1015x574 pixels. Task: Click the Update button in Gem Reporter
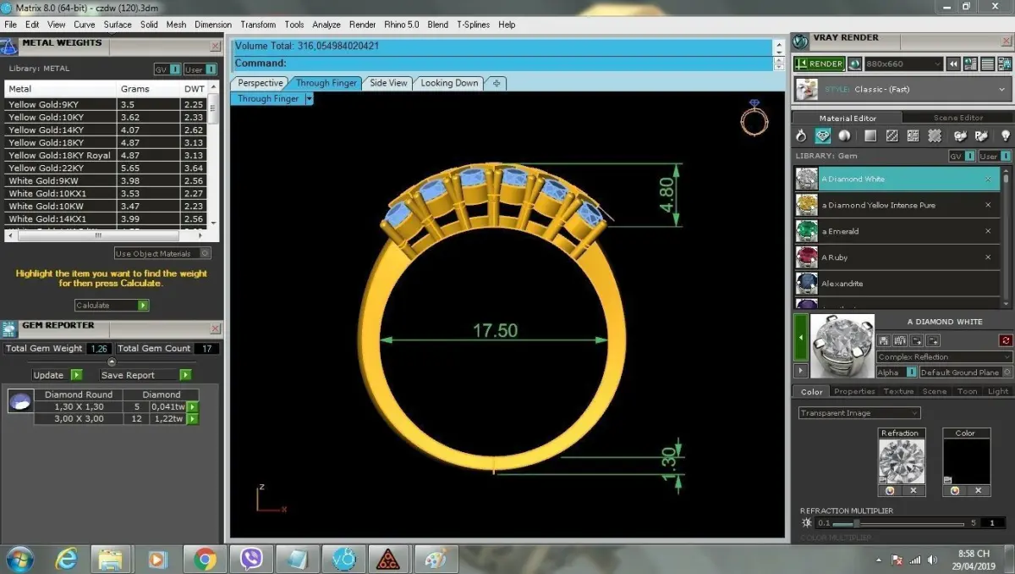(x=58, y=375)
